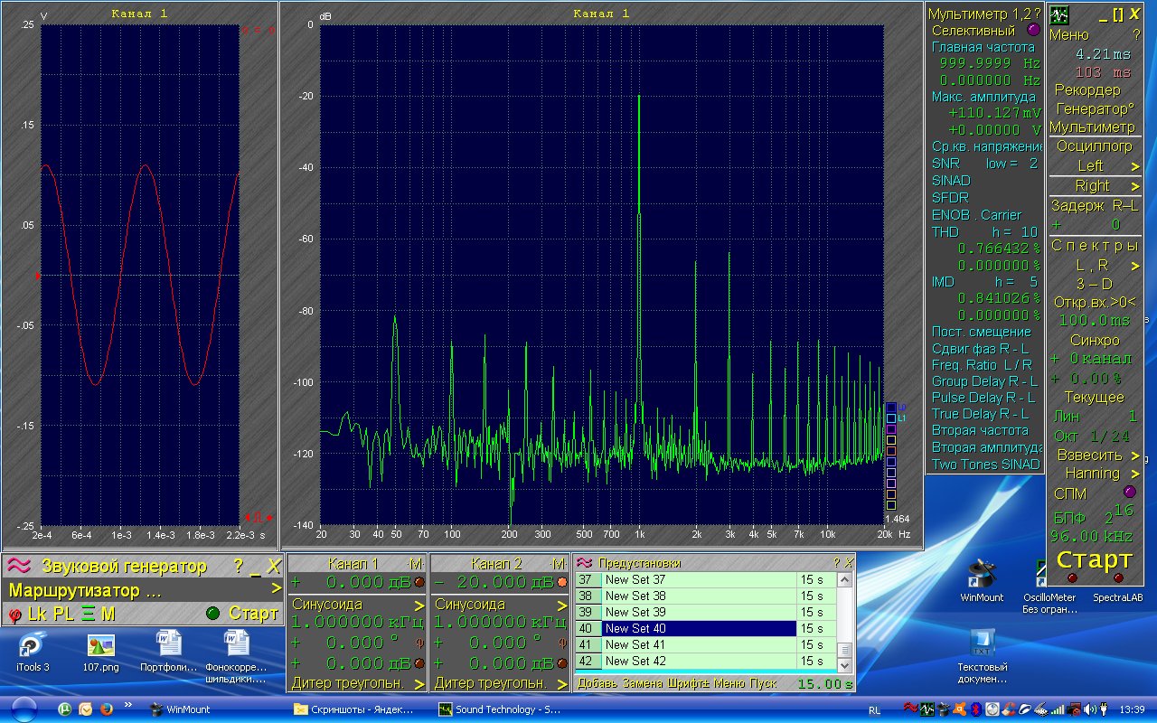Expand the Hanning window selector
The width and height of the screenshot is (1157, 723).
click(1137, 473)
